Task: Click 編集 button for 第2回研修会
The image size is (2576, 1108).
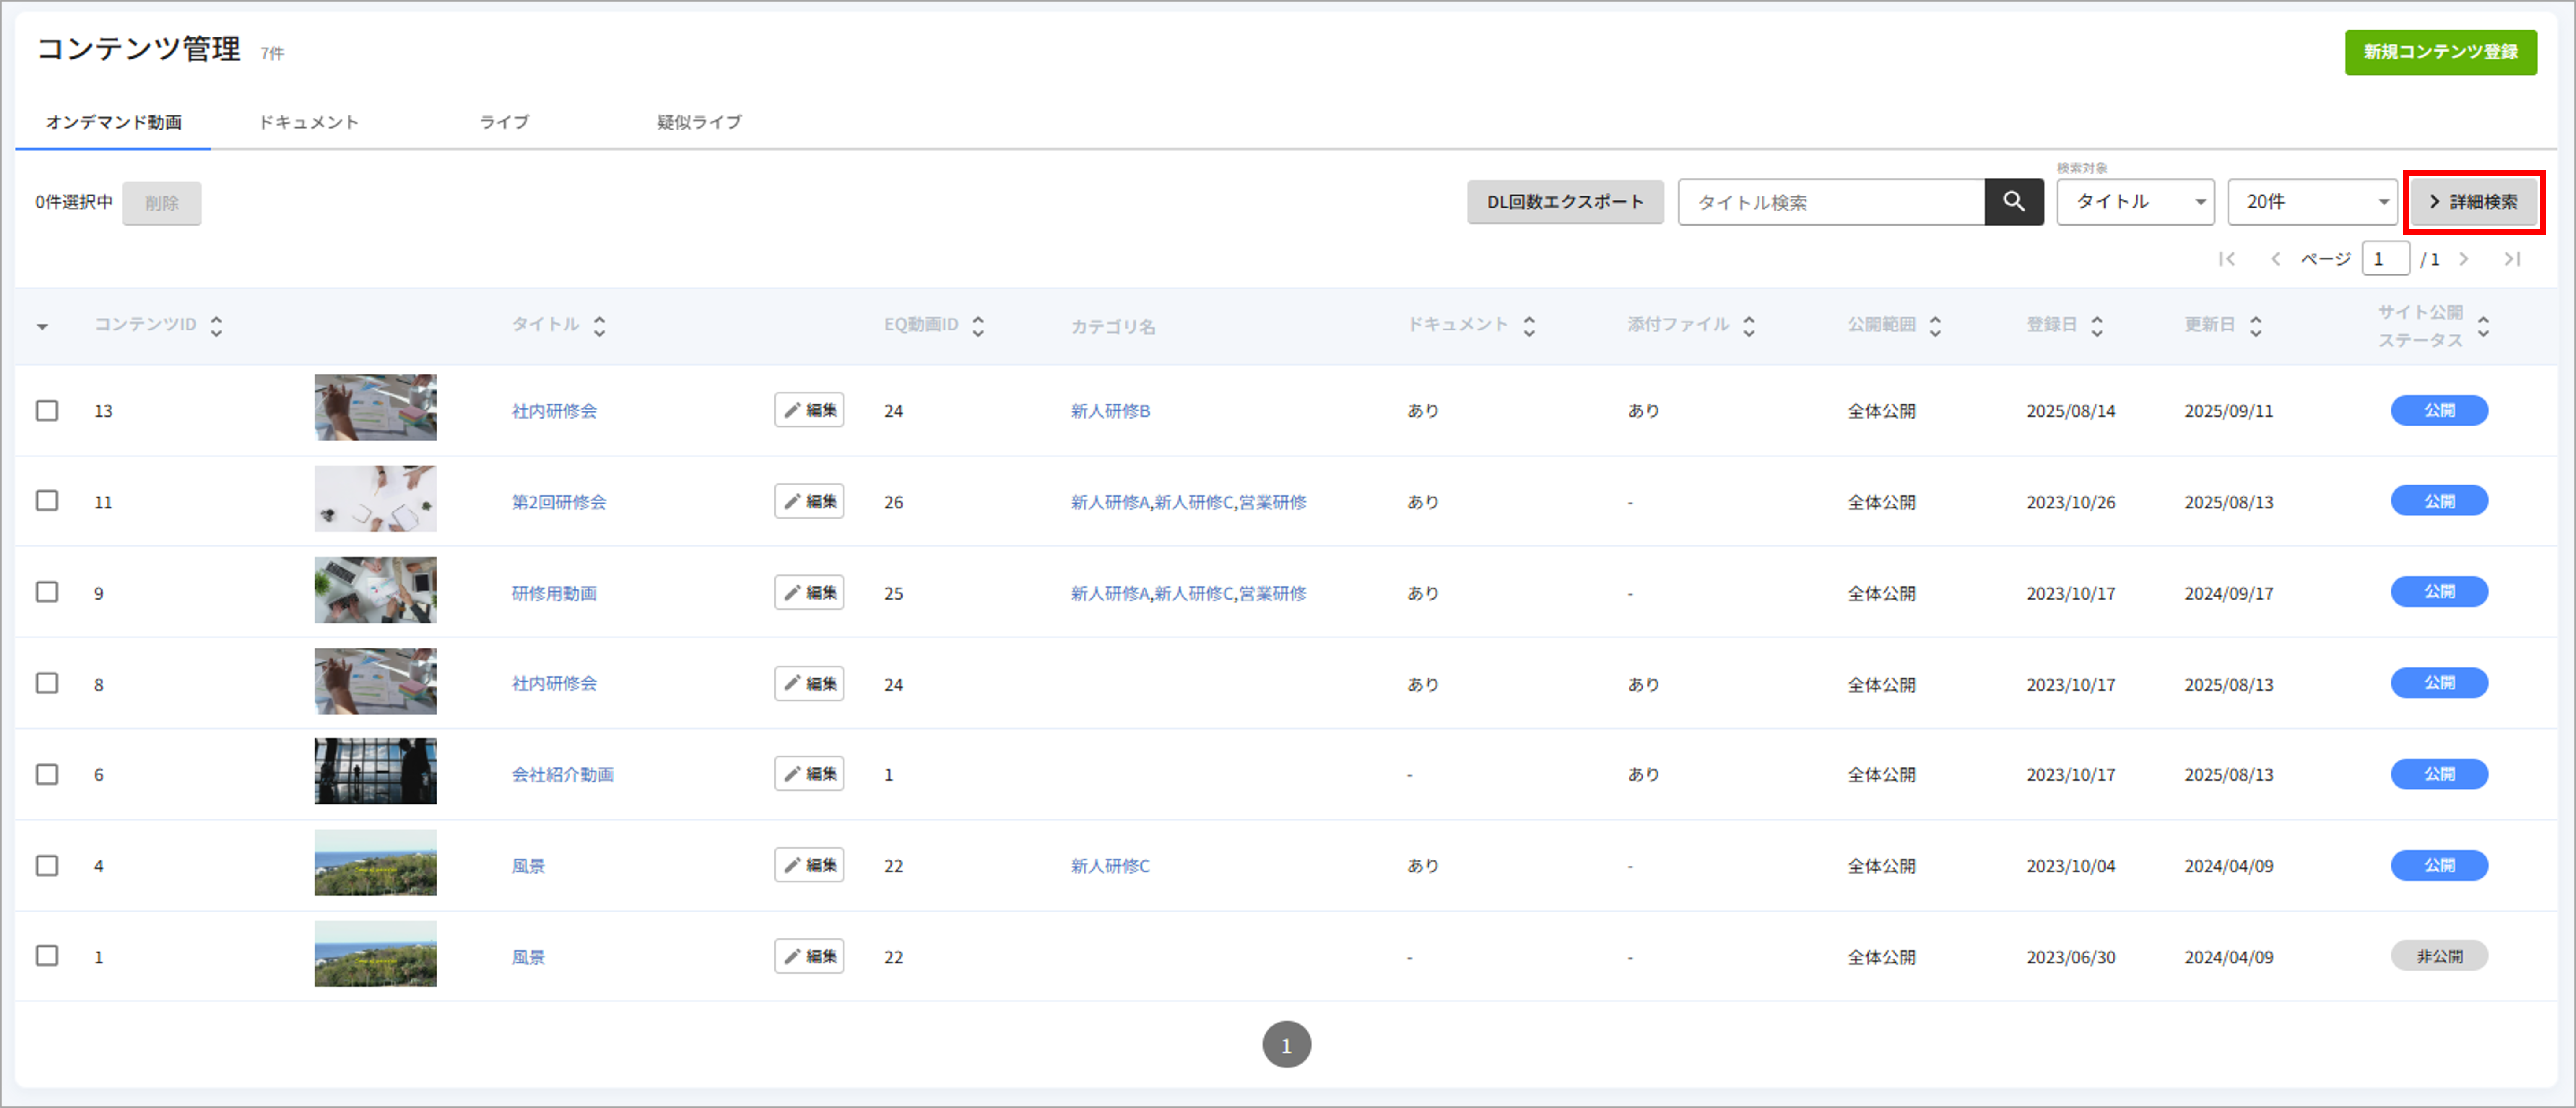Action: 809,501
